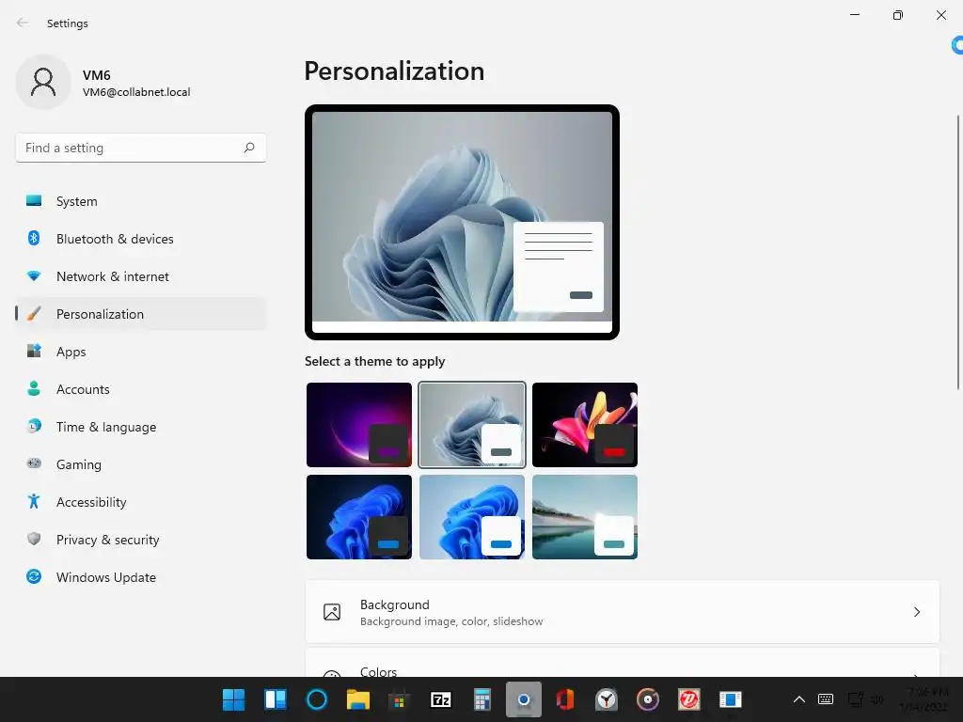Open Accessibility settings

(141, 502)
